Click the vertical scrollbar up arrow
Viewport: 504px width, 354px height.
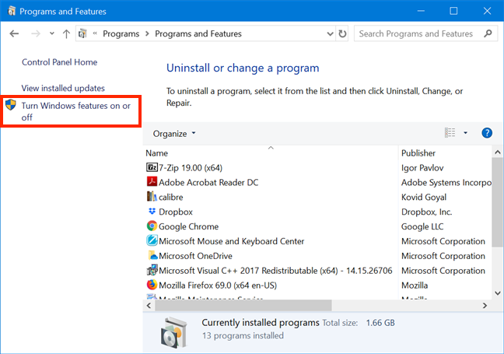(498, 152)
